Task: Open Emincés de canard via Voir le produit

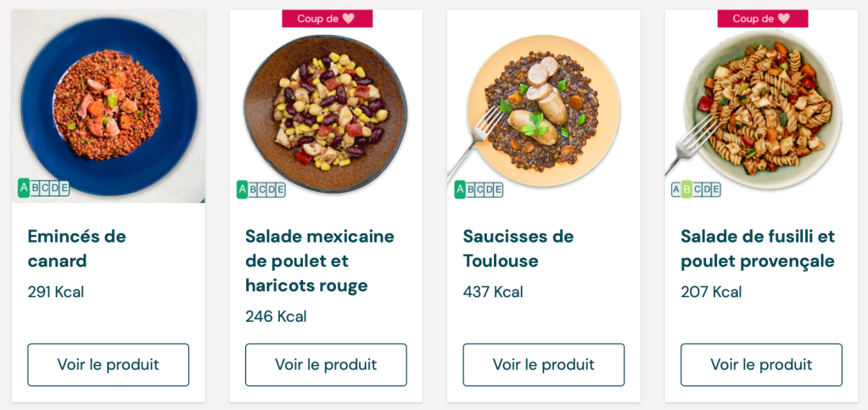Action: (x=108, y=364)
